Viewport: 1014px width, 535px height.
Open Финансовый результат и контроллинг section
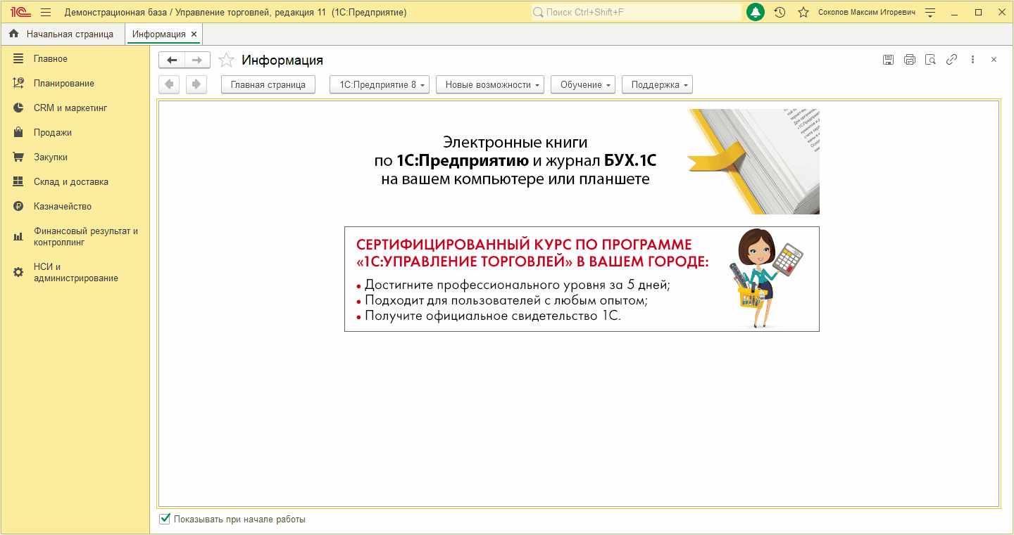(86, 237)
